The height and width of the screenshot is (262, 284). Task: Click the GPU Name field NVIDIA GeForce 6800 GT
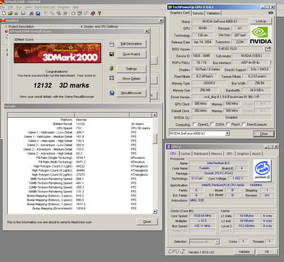coord(219,21)
